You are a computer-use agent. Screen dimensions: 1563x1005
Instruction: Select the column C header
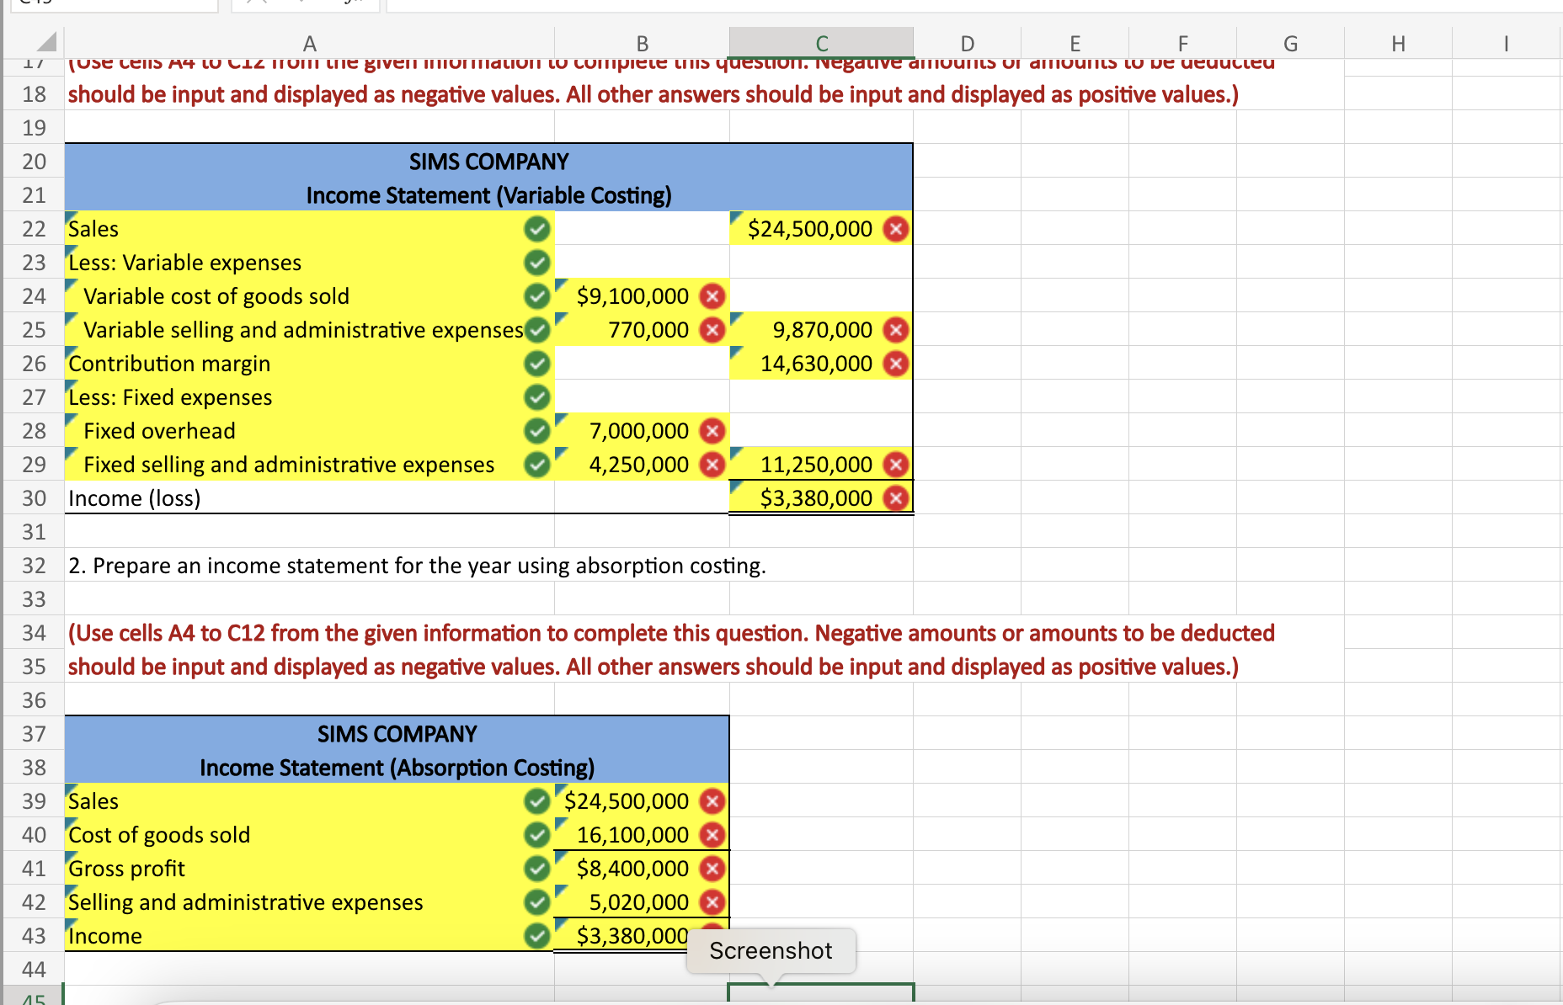point(821,43)
